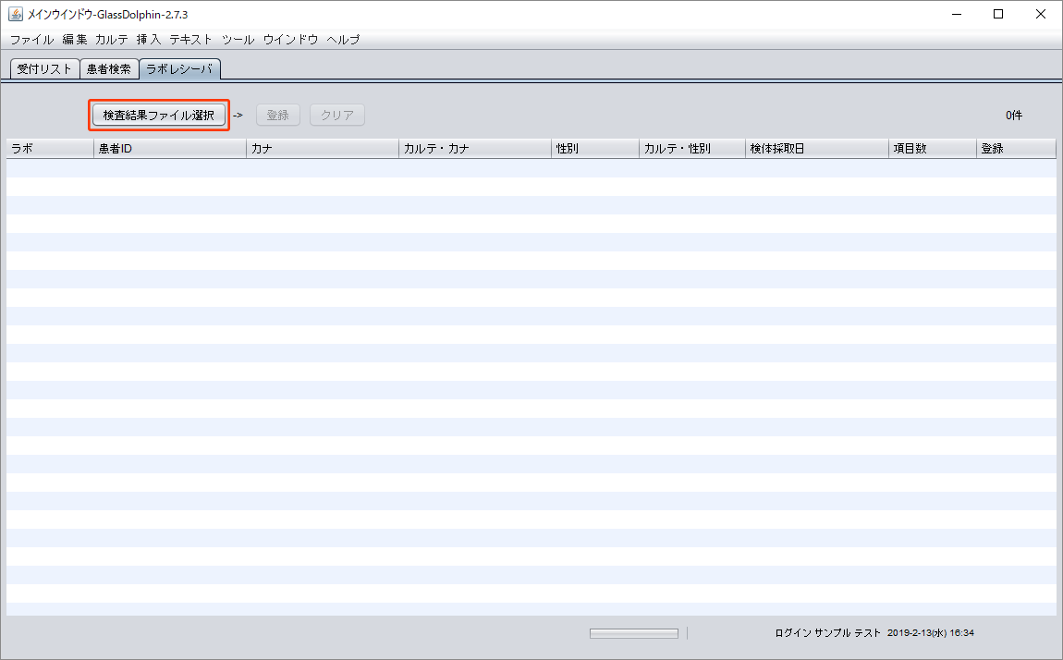Image resolution: width=1063 pixels, height=660 pixels.
Task: Open the ツール menu
Action: [x=238, y=40]
